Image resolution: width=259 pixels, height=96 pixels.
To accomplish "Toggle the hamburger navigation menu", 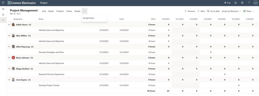I will (x=3, y=9).
